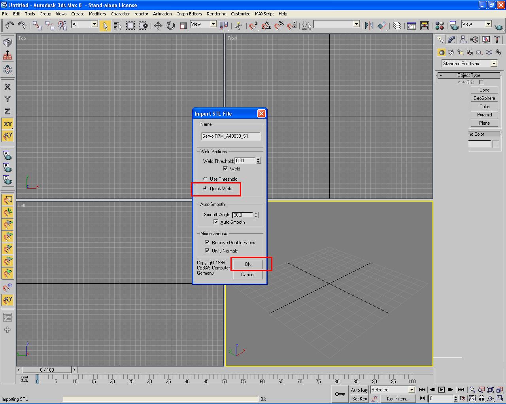
Task: Click the object color swatch
Action: 496,144
